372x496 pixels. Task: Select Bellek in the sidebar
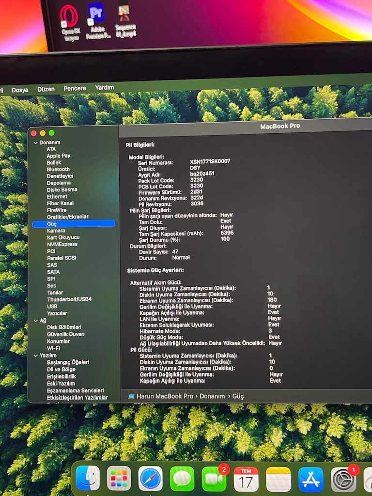[54, 163]
